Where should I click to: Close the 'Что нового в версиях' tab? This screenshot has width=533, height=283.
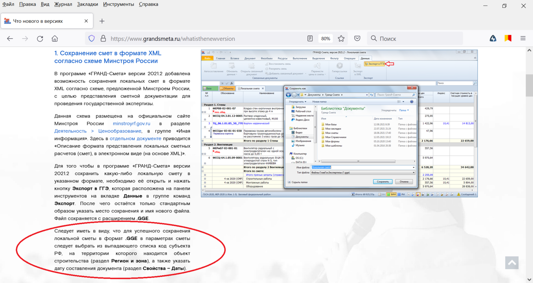click(x=86, y=21)
